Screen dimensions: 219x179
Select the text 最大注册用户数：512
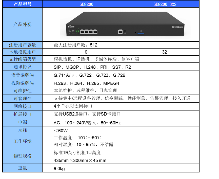tap(75, 45)
